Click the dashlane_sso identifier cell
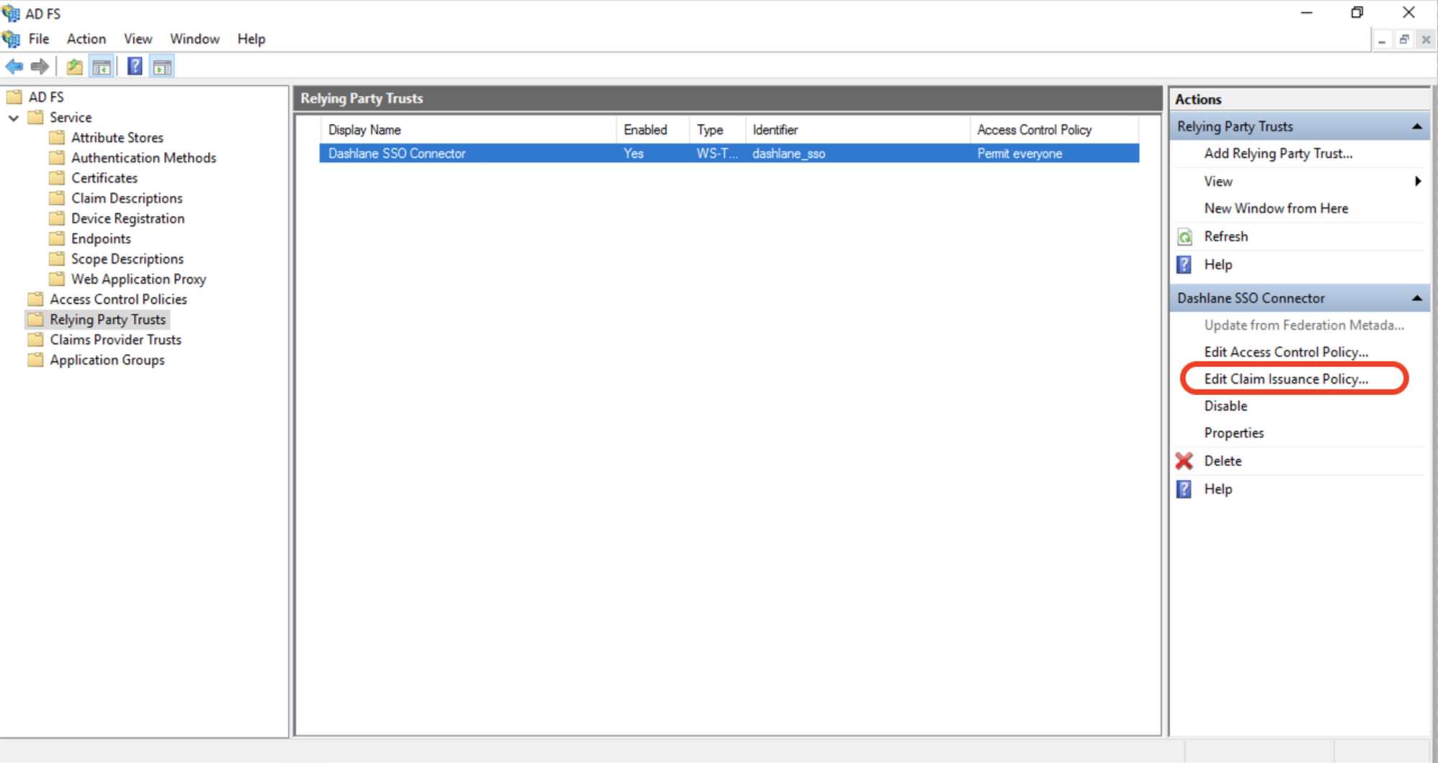This screenshot has width=1438, height=763. [789, 153]
